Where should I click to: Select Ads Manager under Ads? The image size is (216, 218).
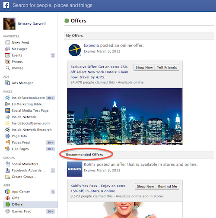[x=22, y=83]
